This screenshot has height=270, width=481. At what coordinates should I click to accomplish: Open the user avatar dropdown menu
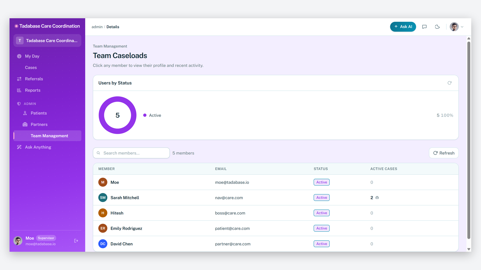pos(457,27)
